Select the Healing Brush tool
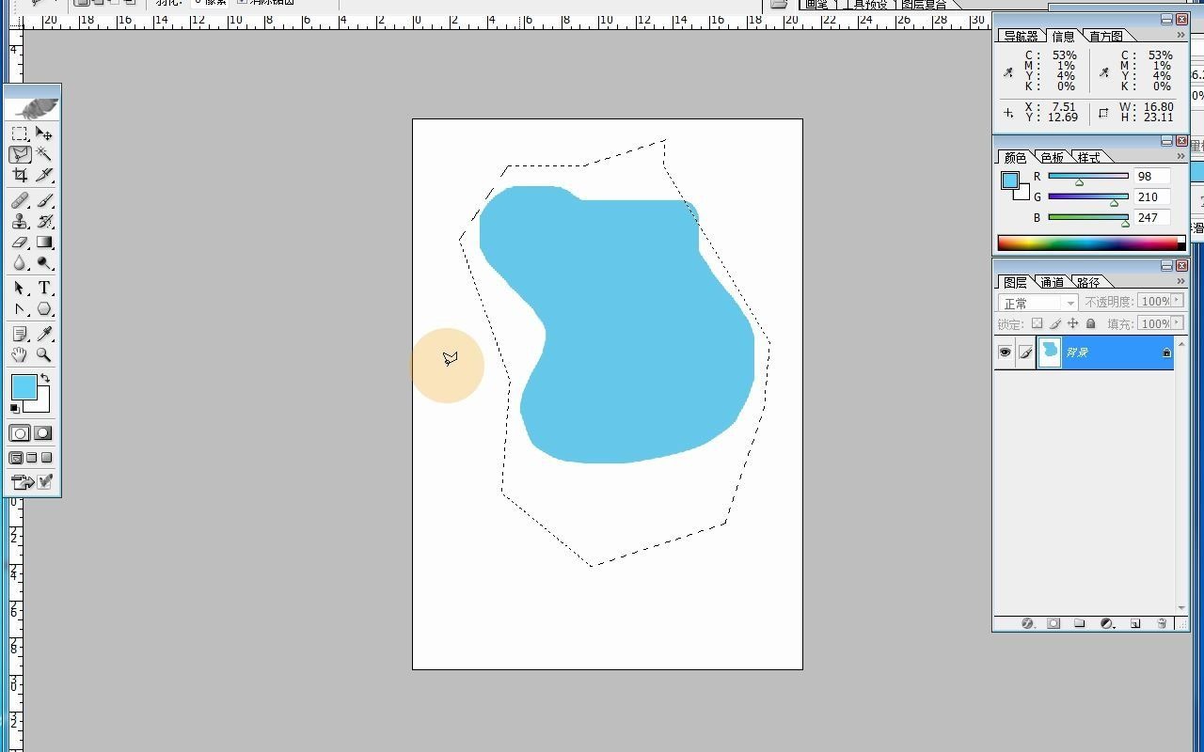The width and height of the screenshot is (1204, 752). (x=20, y=200)
